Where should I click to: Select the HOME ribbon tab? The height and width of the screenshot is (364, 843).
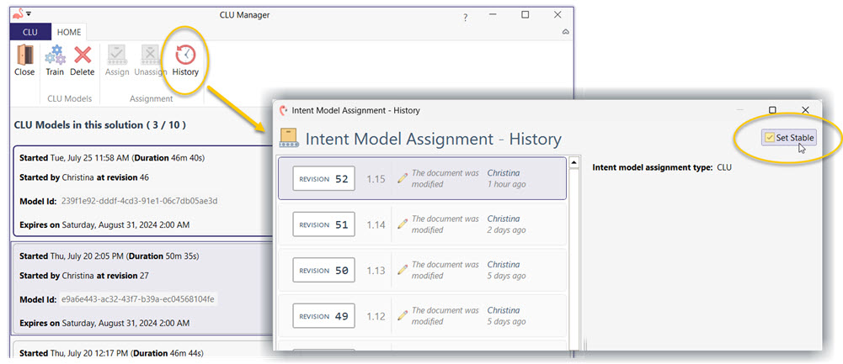[x=69, y=32]
